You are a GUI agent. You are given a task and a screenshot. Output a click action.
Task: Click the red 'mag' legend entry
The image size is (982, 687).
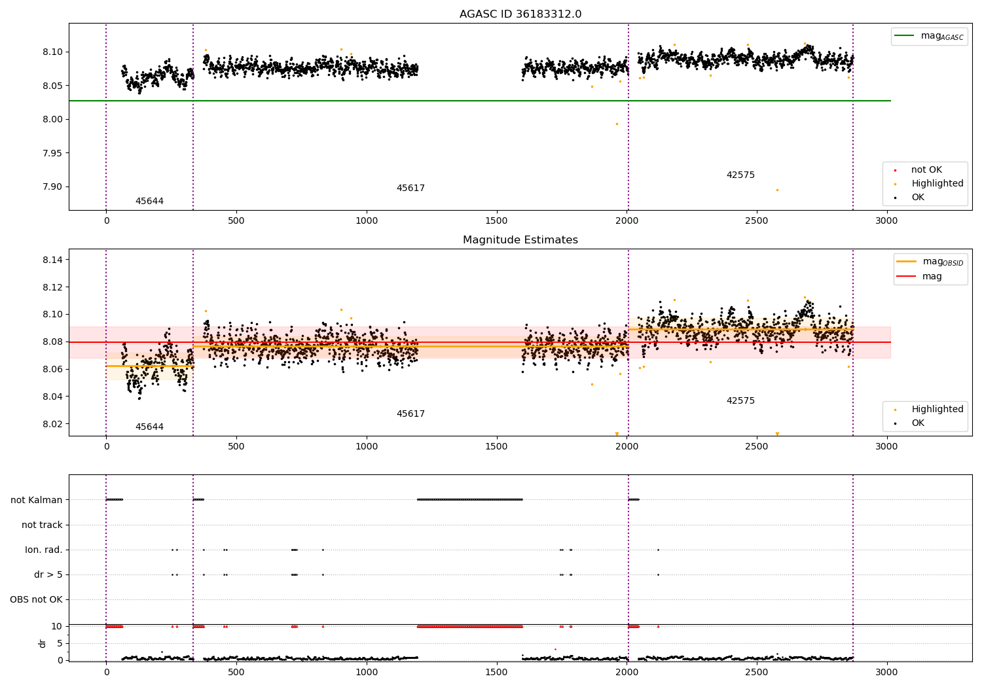point(920,277)
